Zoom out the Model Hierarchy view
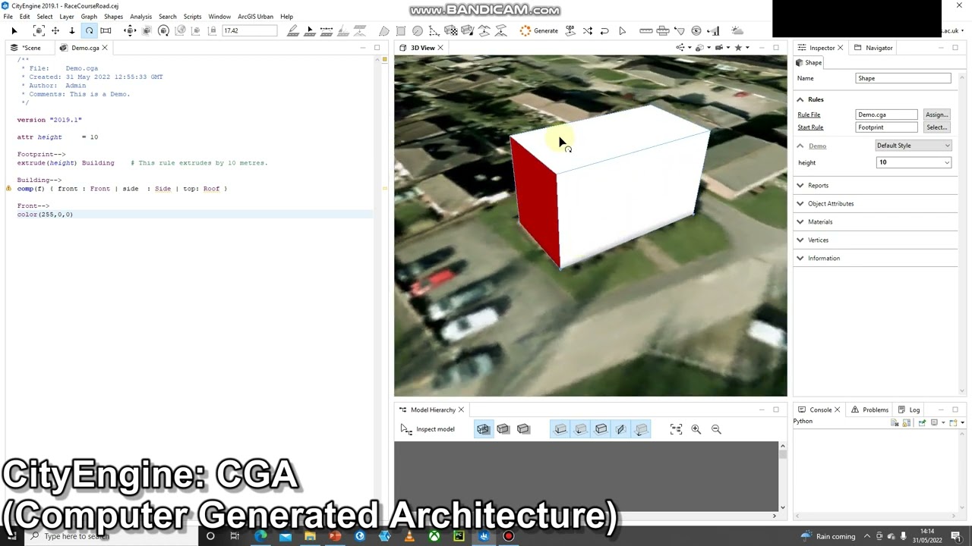This screenshot has height=546, width=972. coord(716,429)
